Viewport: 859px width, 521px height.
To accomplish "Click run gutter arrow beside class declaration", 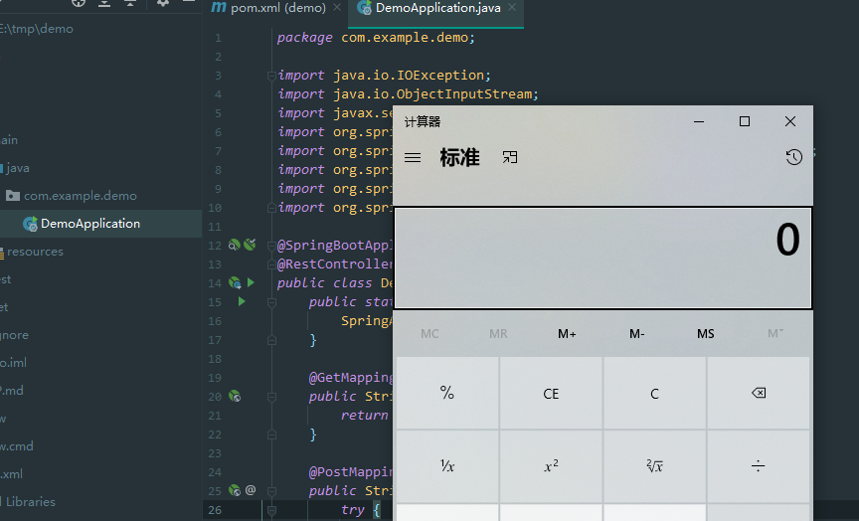I will 251,282.
